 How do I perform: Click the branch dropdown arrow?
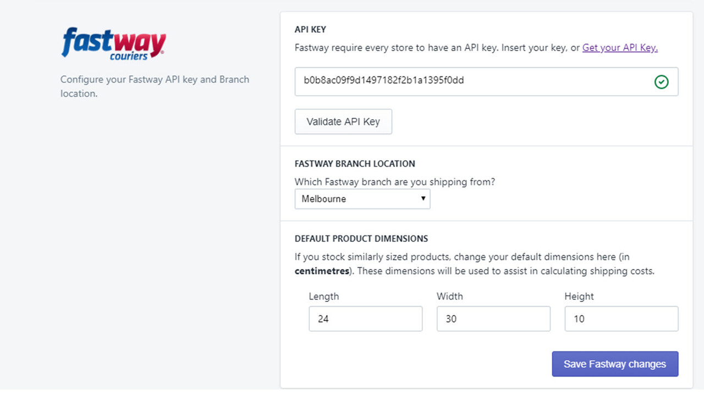pos(423,199)
